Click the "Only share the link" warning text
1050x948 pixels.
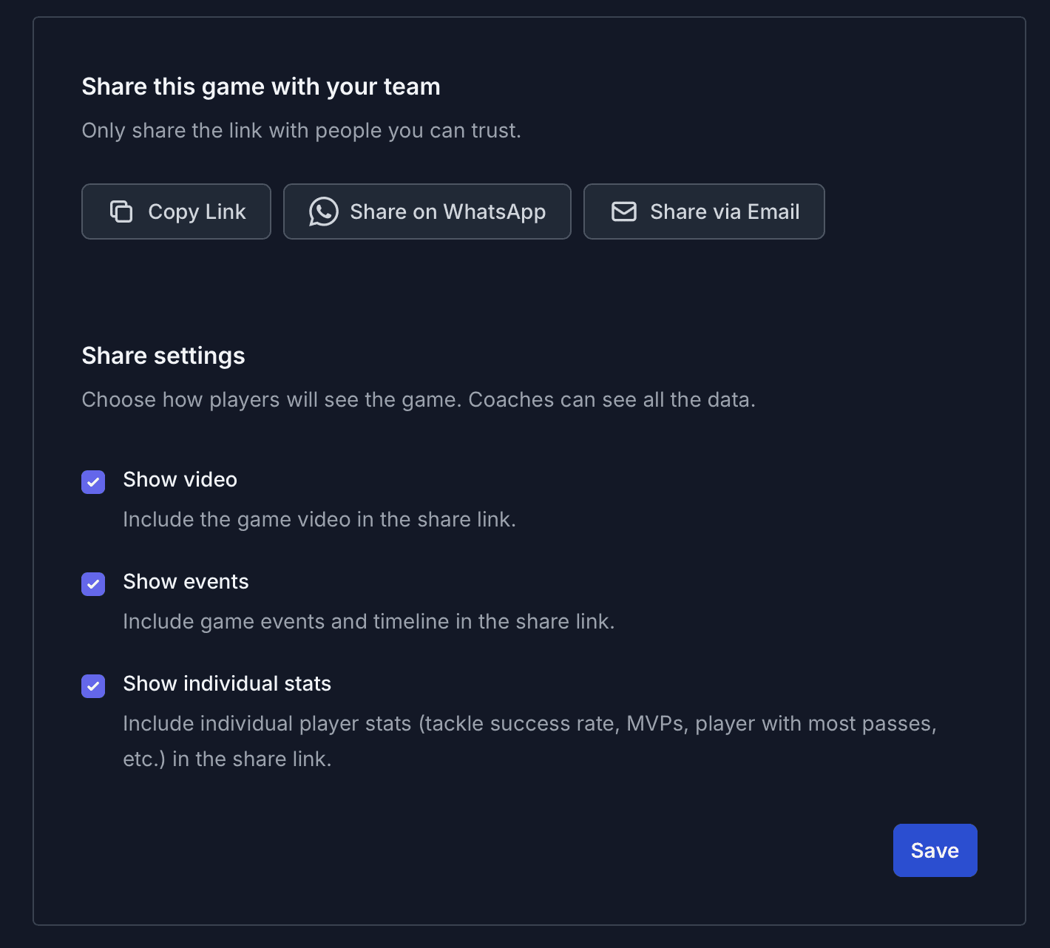point(302,131)
